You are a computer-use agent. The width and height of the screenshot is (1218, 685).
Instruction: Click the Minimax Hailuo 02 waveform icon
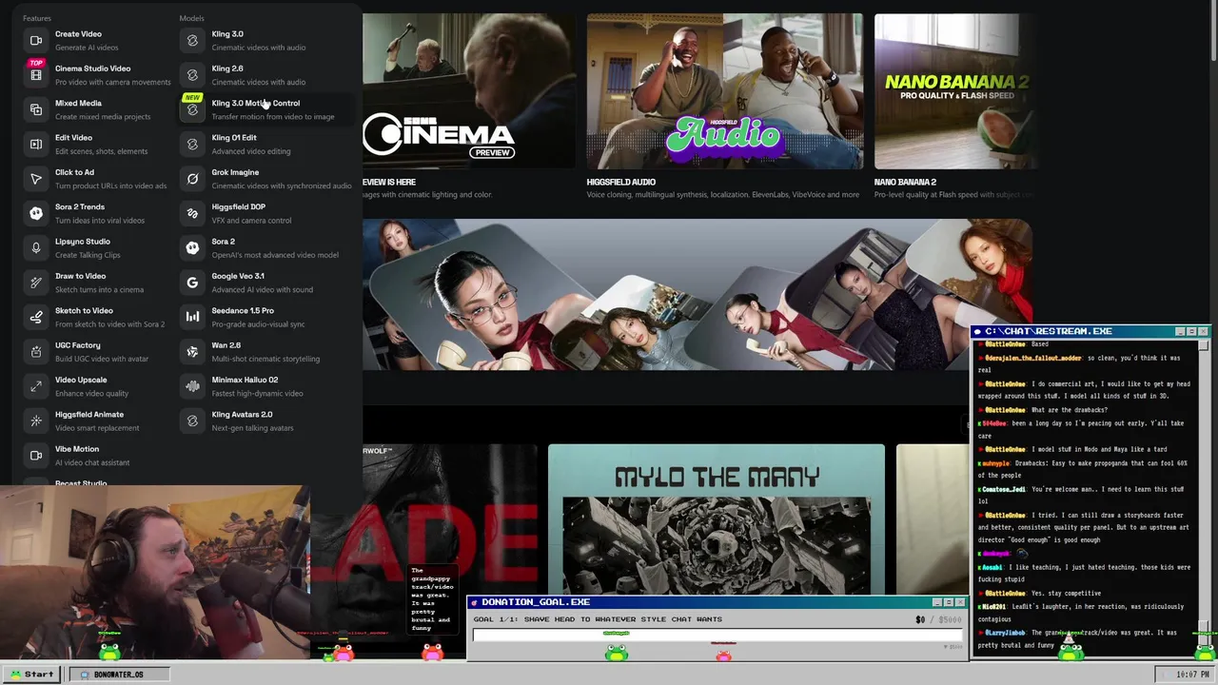[192, 386]
